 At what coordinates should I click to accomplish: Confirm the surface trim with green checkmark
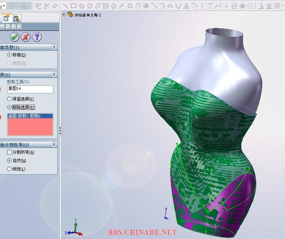coord(14,37)
